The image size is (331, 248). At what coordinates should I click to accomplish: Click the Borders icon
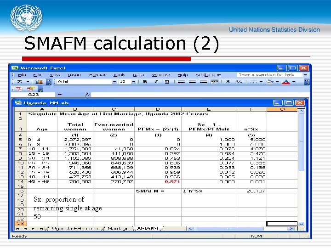tap(253, 82)
